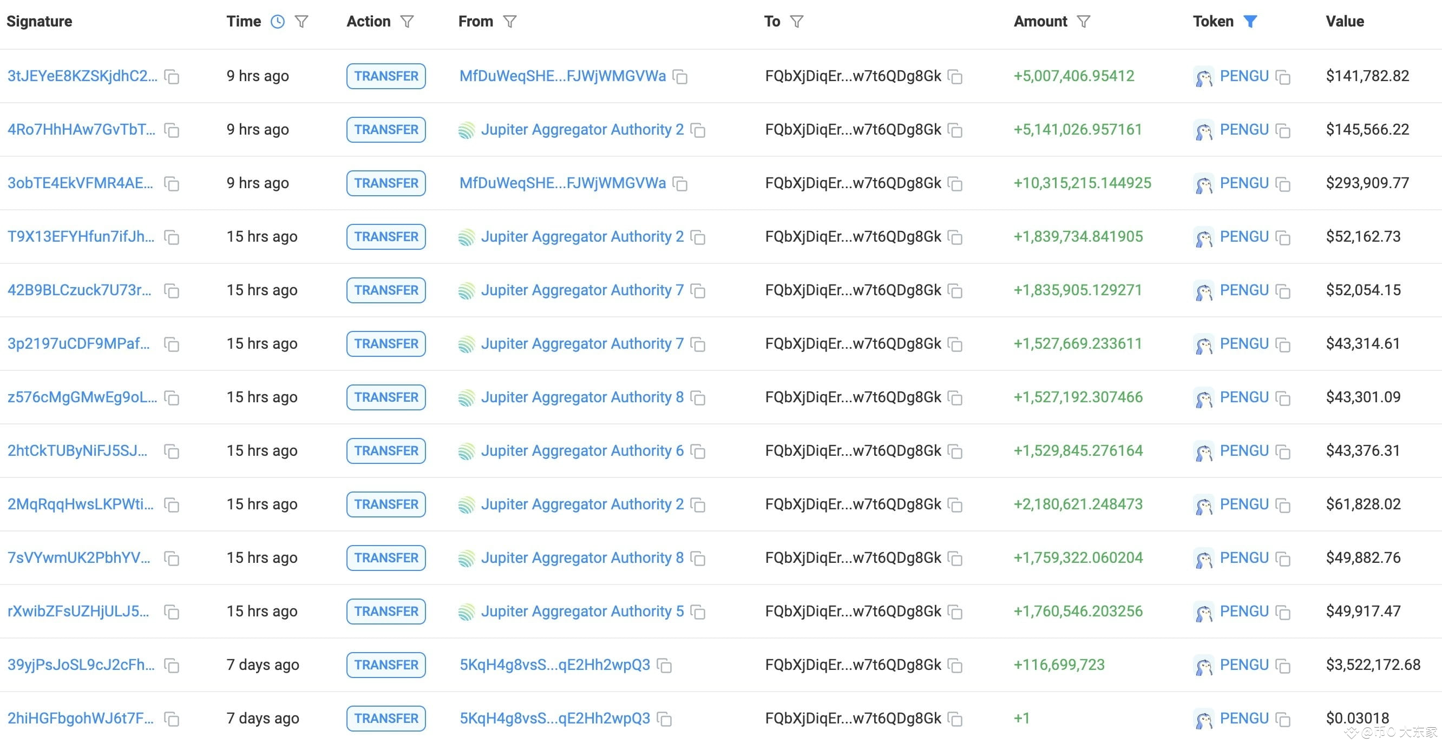This screenshot has height=744, width=1442.
Task: Open Jupiter Aggregator Authority 8 in $49,882.76 row
Action: click(x=582, y=558)
